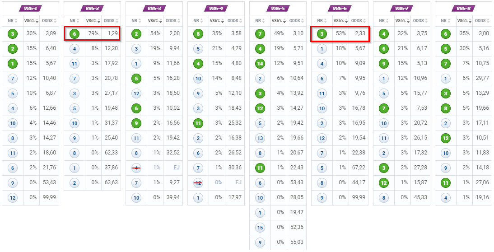Click scratched horse 12 in V86-4

[198, 183]
